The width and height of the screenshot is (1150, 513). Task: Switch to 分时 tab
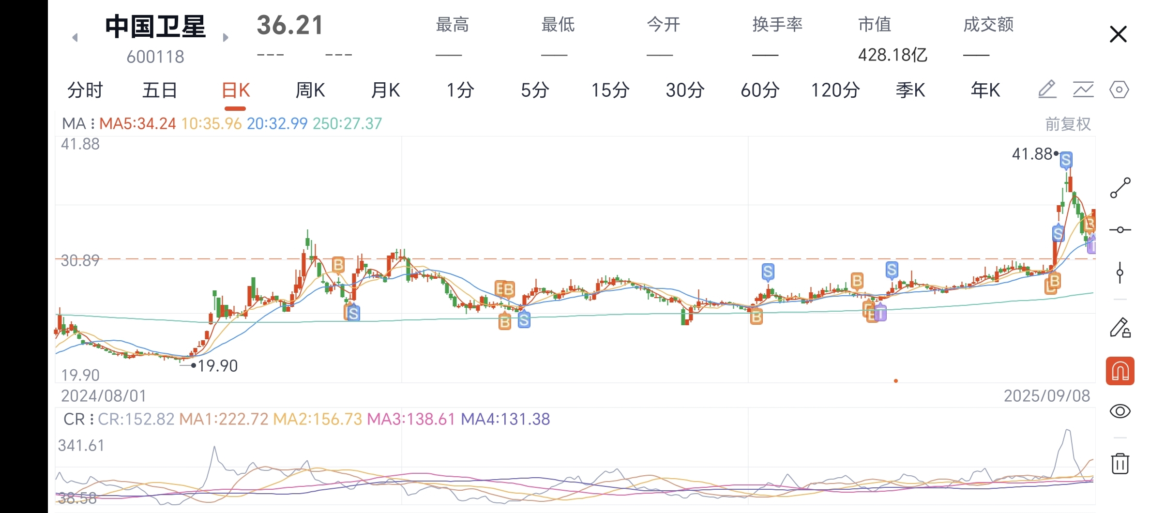tap(85, 90)
